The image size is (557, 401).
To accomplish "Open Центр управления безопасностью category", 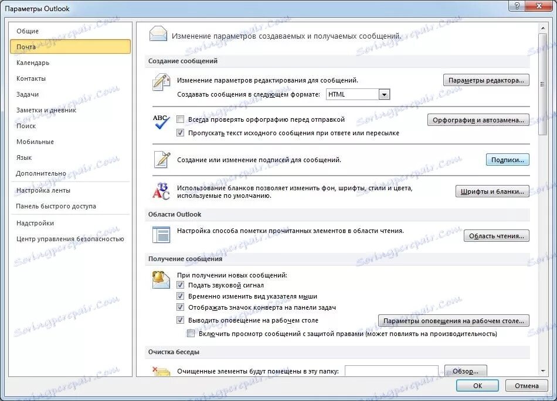I will click(70, 239).
